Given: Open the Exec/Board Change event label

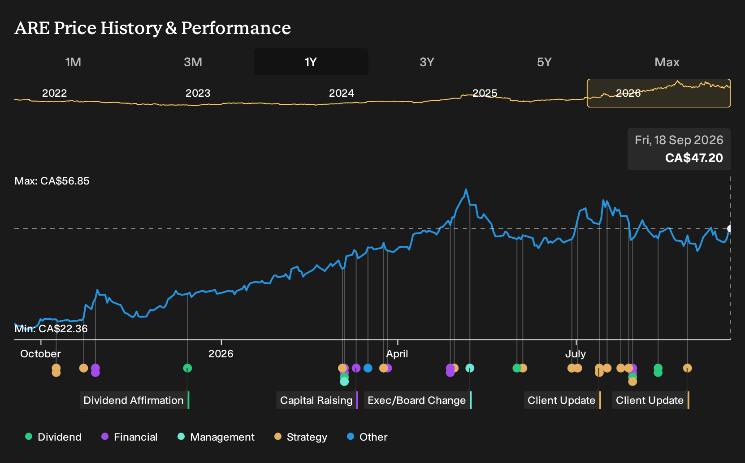Looking at the screenshot, I should tap(418, 400).
